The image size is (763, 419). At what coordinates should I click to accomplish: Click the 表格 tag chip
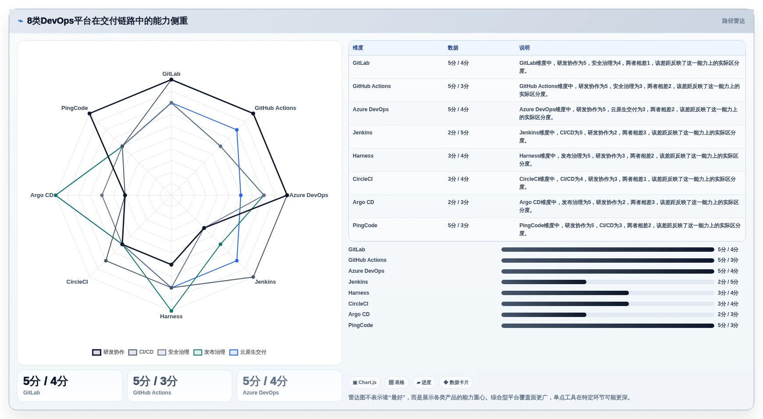[397, 383]
